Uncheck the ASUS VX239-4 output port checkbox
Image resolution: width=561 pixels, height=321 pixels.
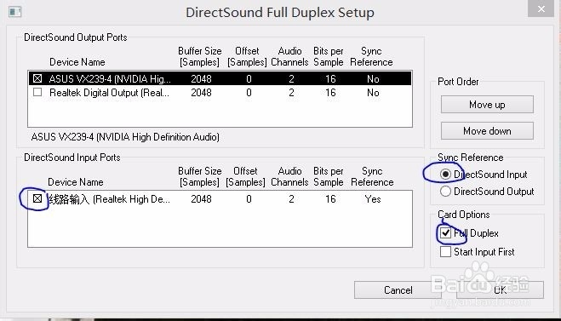pos(37,78)
